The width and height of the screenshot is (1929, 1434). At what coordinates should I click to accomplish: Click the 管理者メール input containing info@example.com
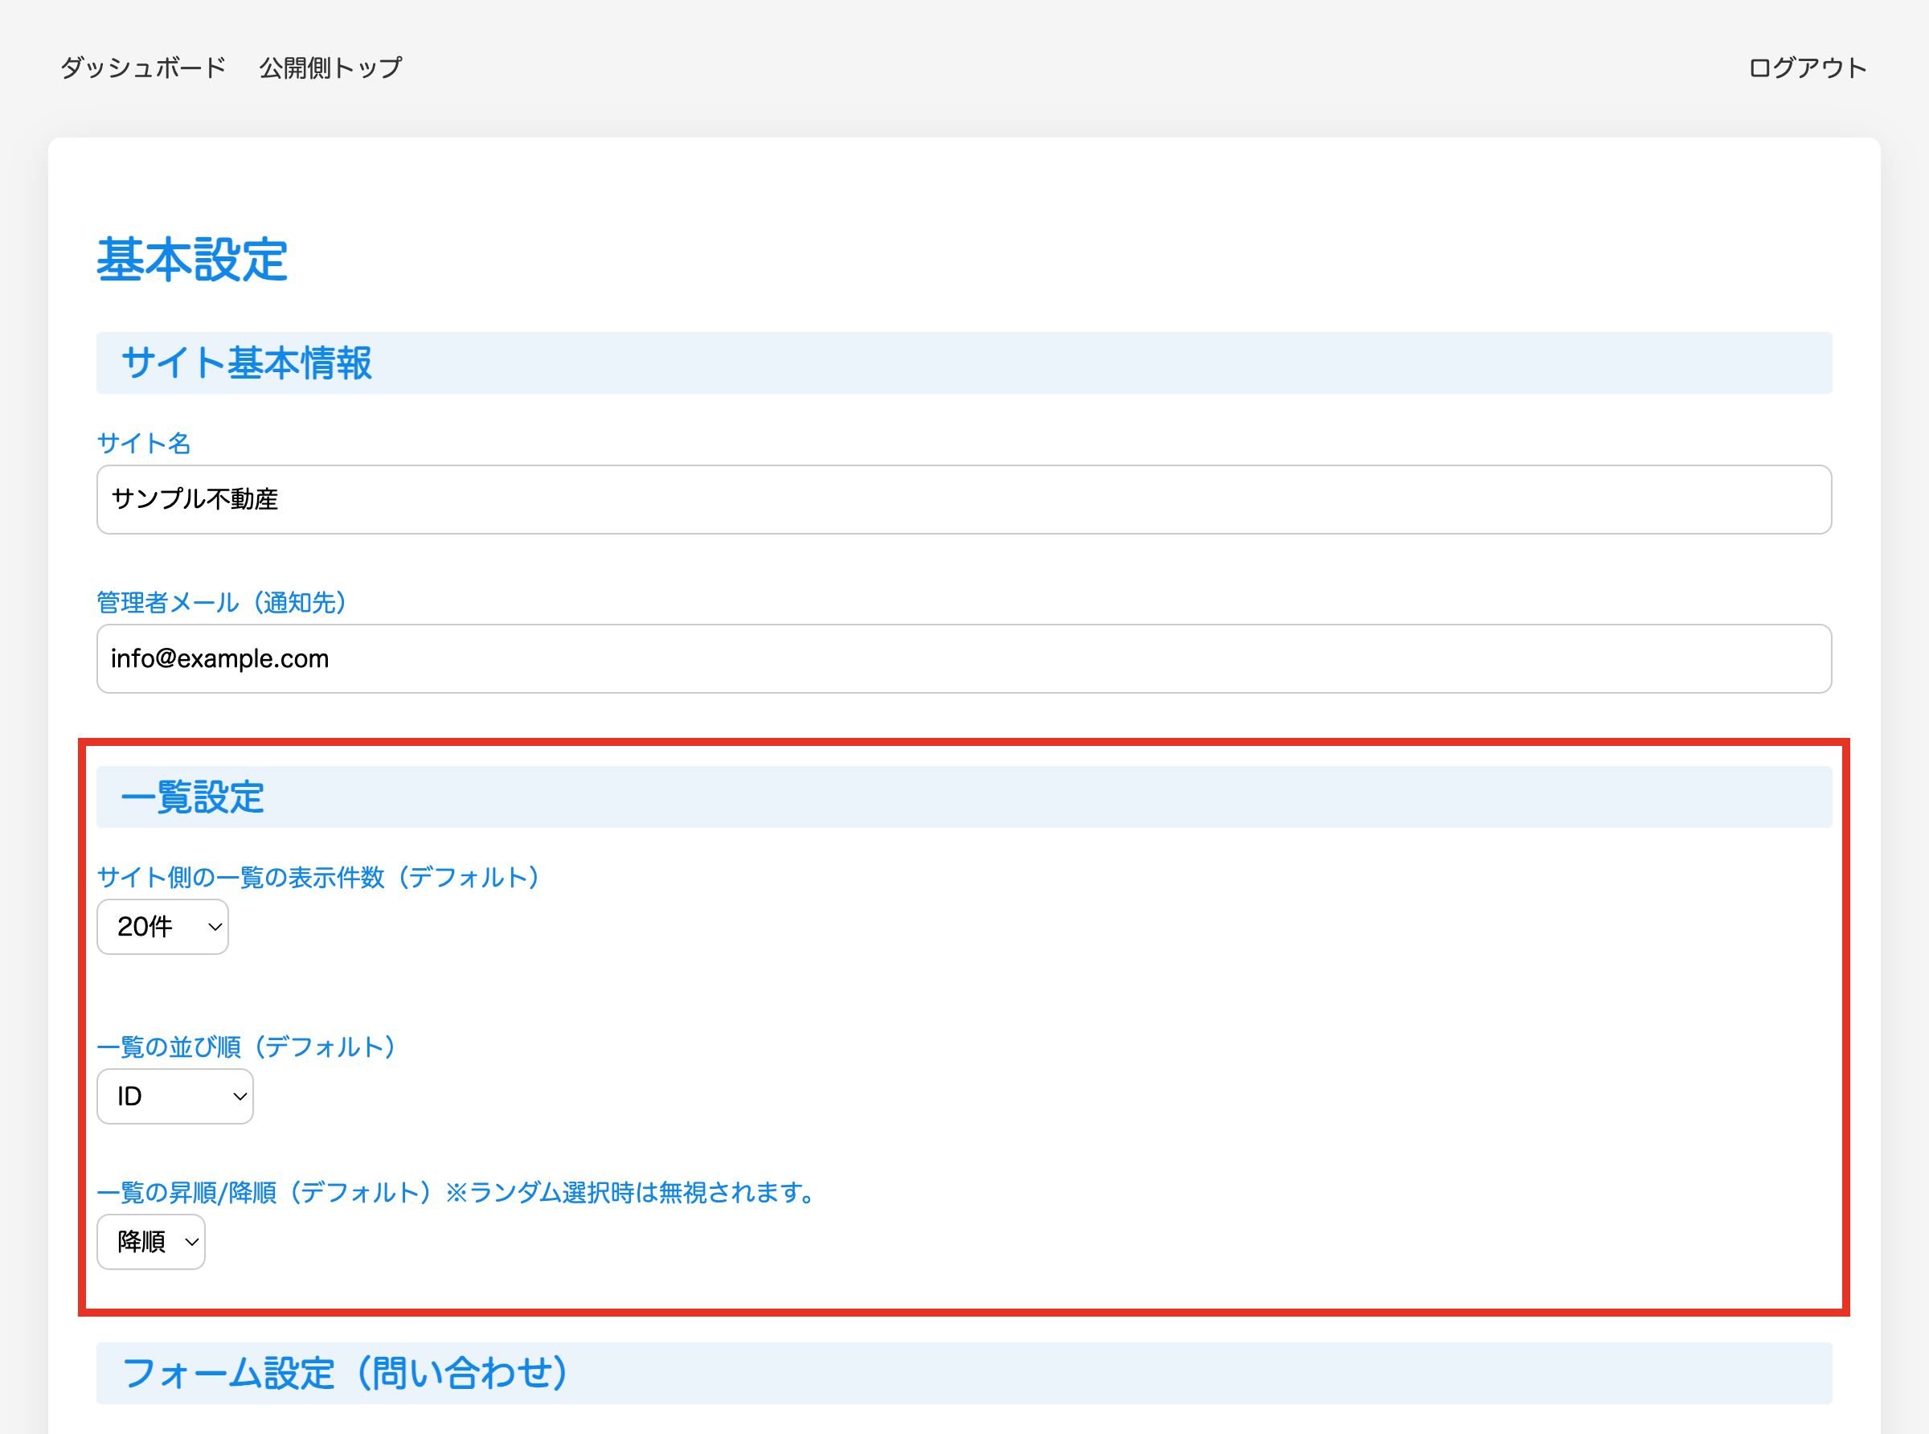[x=963, y=659]
